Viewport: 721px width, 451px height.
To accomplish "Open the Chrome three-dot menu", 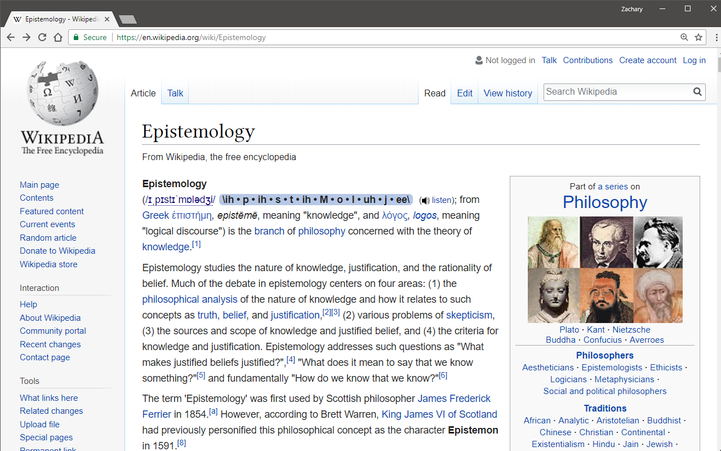I will coord(715,37).
